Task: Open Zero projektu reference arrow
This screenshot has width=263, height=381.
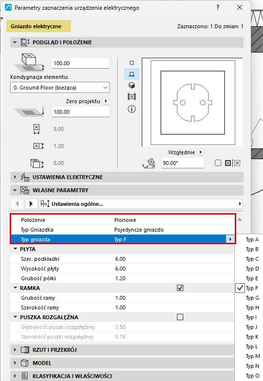Action: (x=105, y=101)
